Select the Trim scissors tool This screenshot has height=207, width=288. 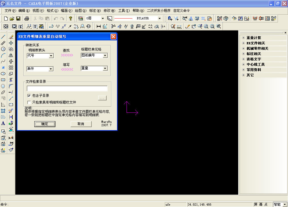click(x=11, y=80)
